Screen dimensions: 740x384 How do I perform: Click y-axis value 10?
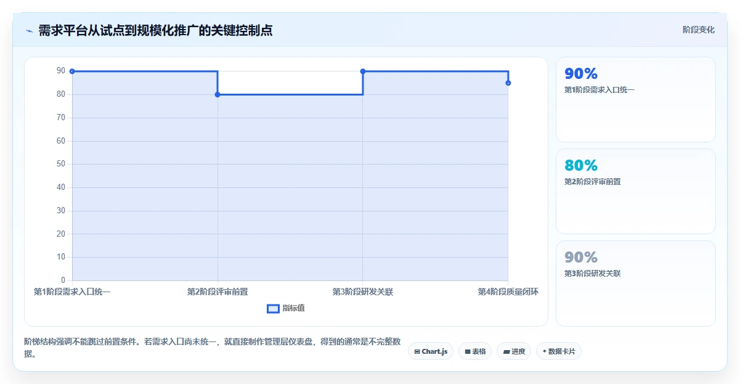click(x=61, y=257)
